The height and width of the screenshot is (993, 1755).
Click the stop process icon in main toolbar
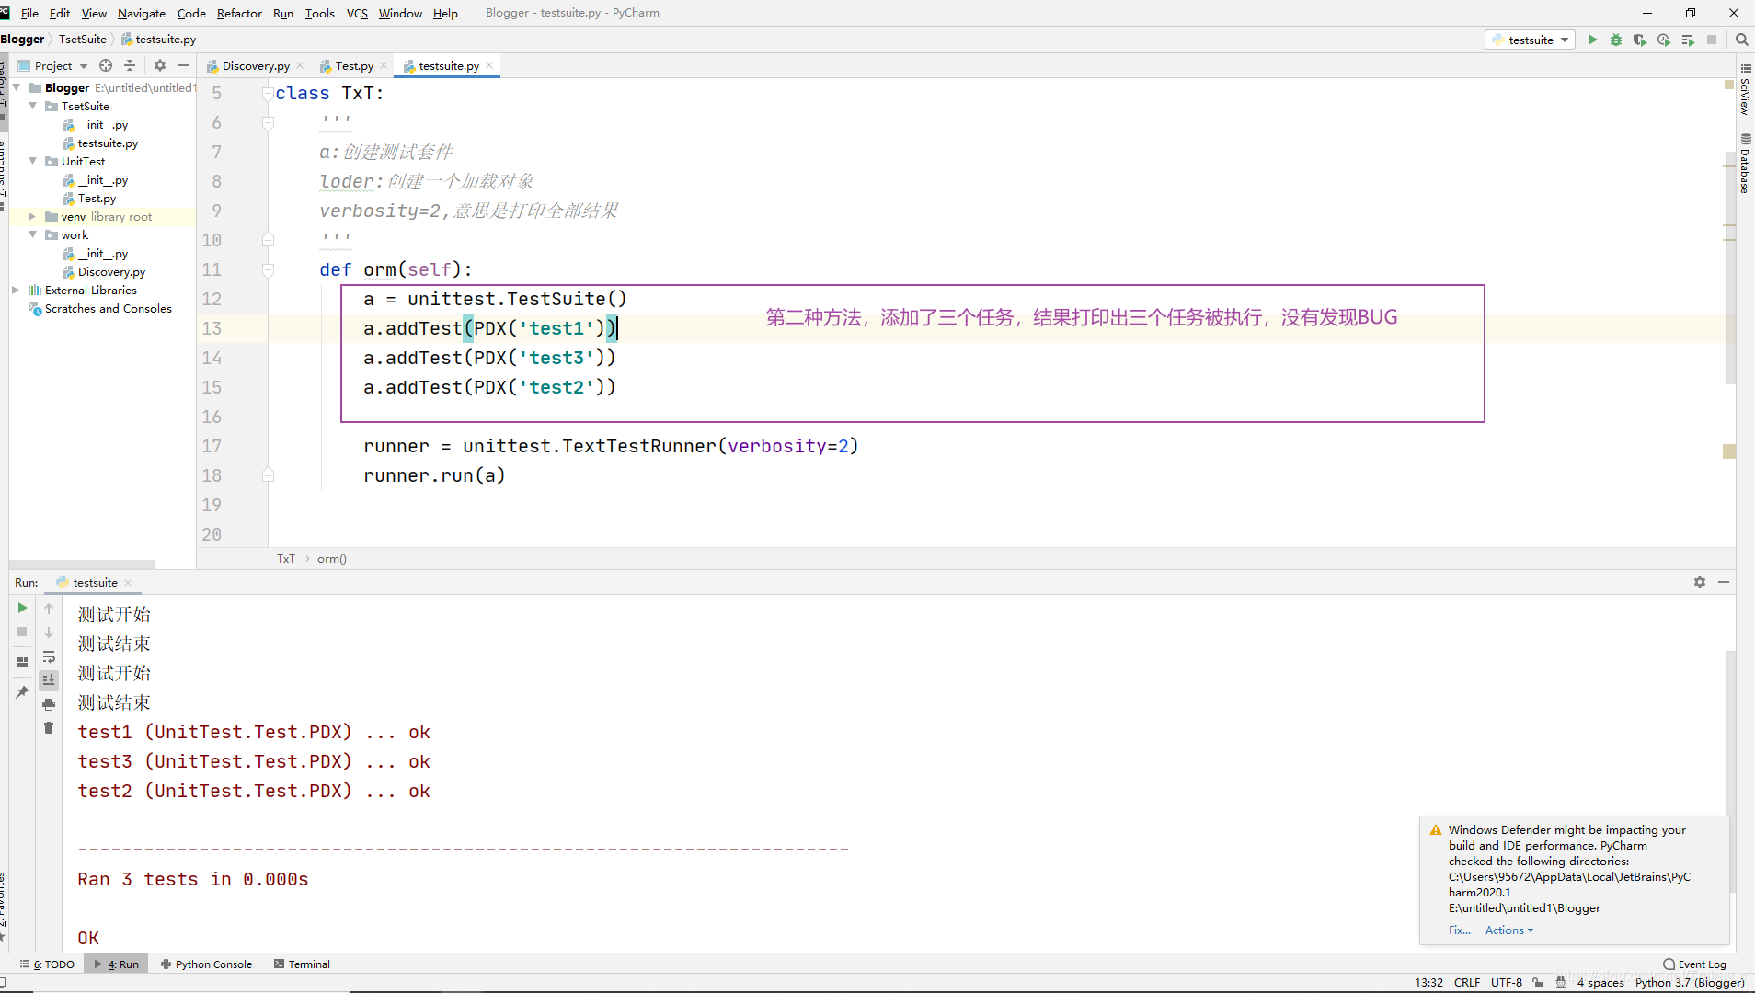1712,40
